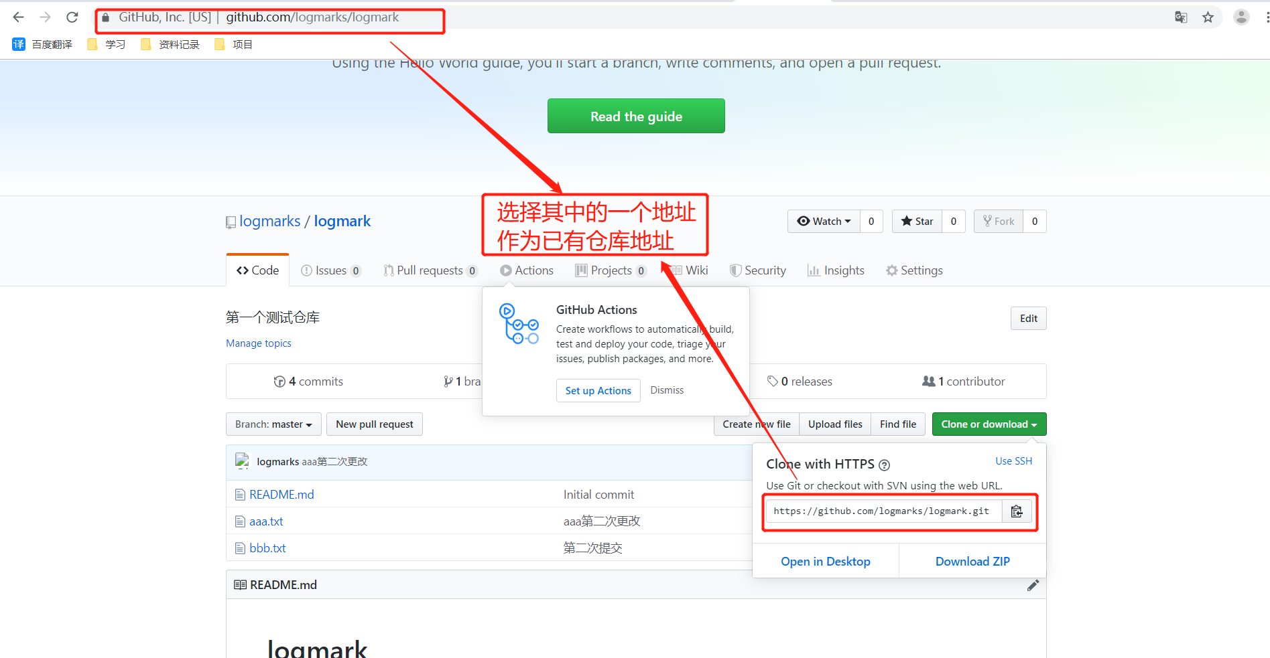Screen dimensions: 1270x658
Task: Click Download ZIP
Action: [x=972, y=562]
